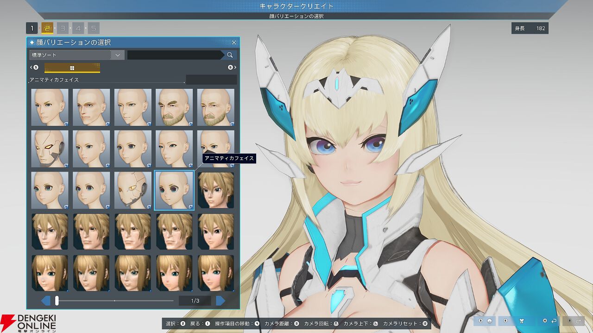
Task: Select the highlighted step 2 tab
Action: click(47, 28)
